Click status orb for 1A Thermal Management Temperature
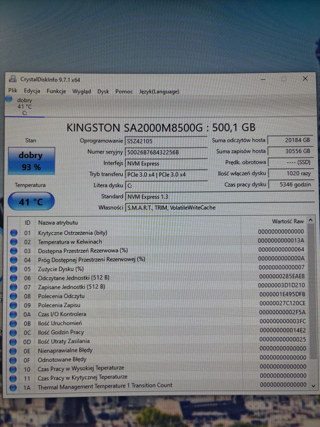This screenshot has width=320, height=427. tap(13, 388)
